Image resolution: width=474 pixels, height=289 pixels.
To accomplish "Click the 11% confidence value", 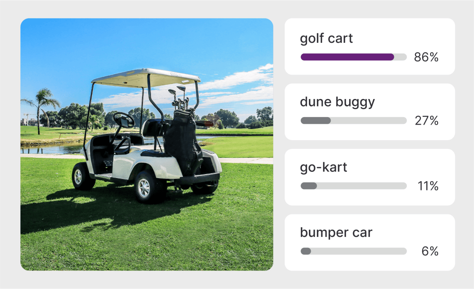I will pyautogui.click(x=428, y=186).
